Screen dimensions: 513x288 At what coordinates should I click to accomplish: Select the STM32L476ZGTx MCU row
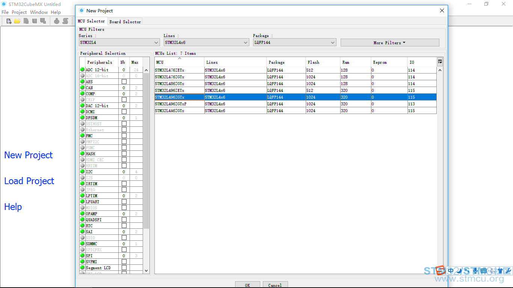coord(295,77)
